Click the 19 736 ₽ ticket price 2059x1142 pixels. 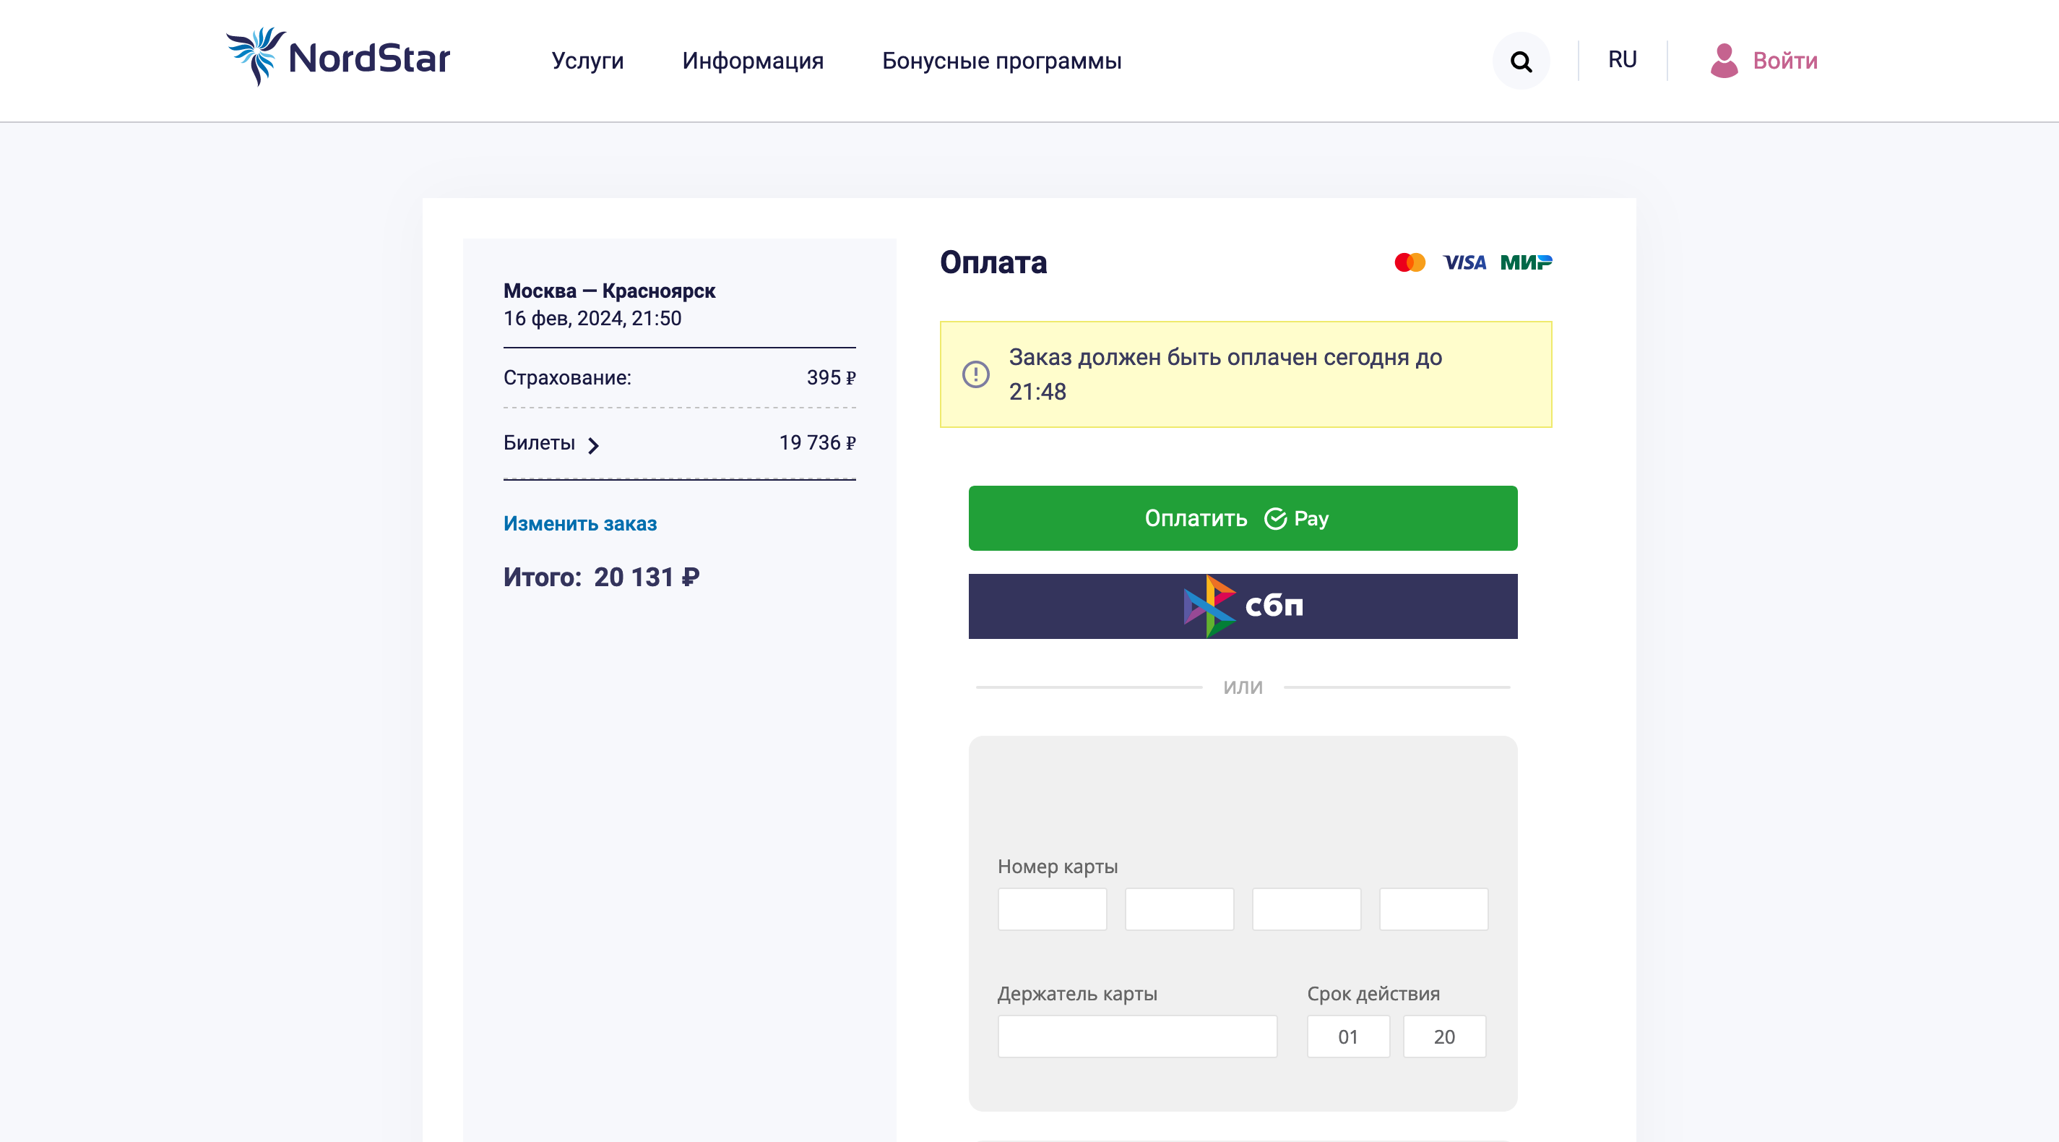pos(817,443)
